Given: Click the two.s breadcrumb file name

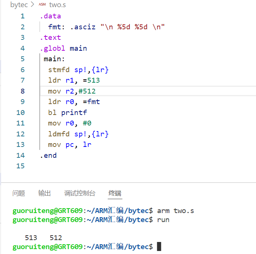Looking at the screenshot, I should coord(57,5).
